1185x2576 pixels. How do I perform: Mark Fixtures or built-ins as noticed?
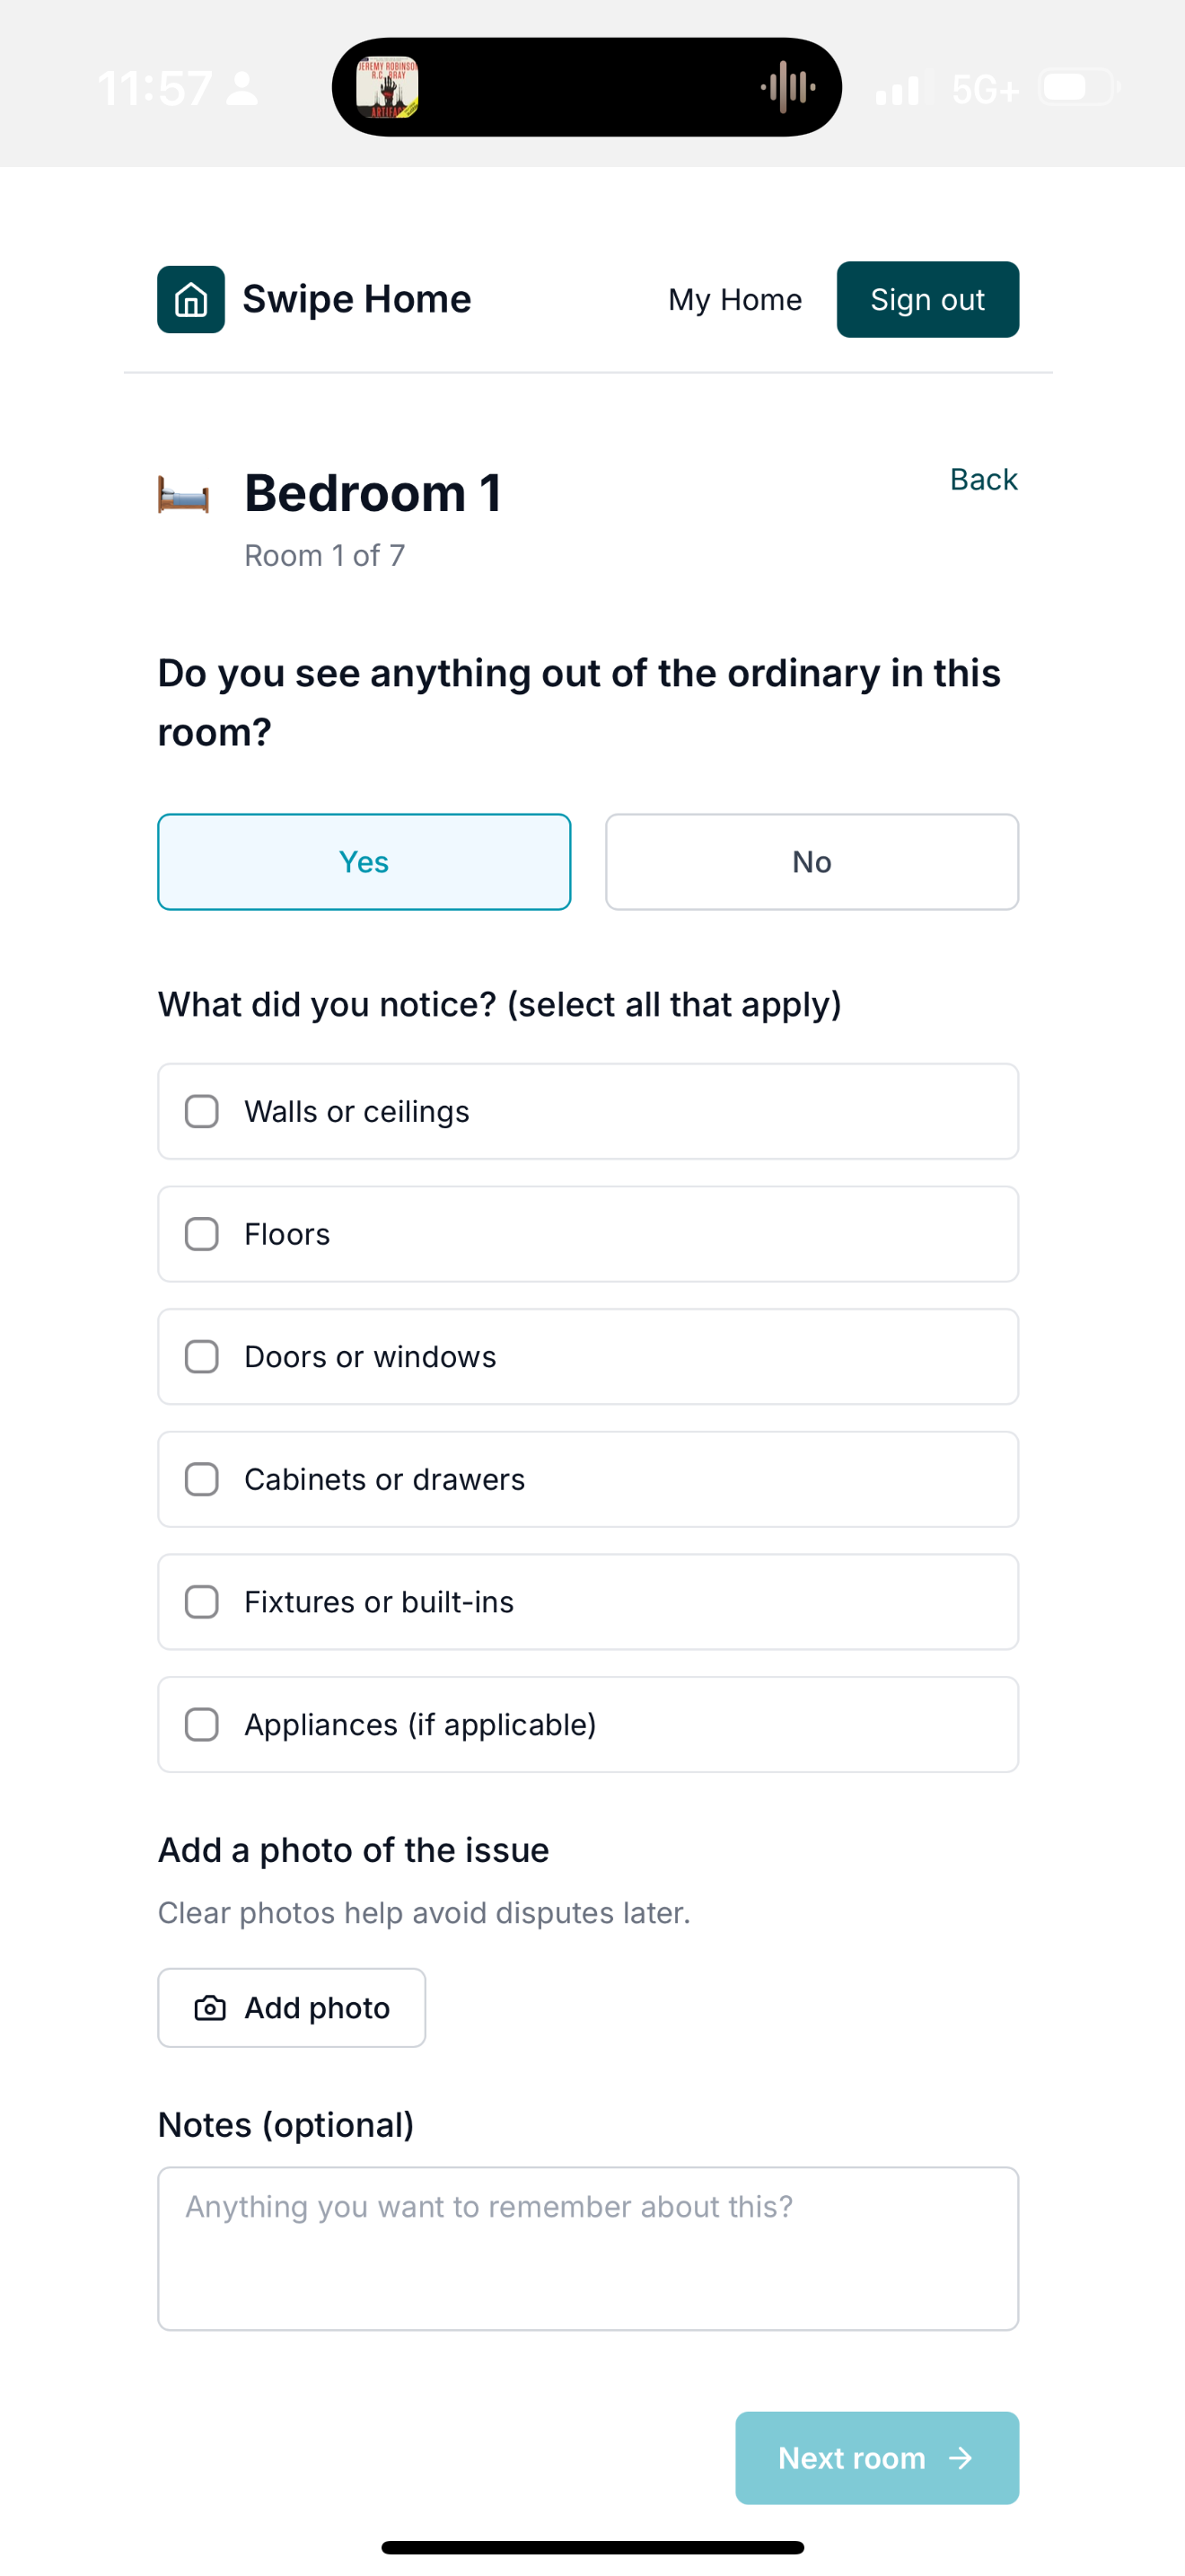(x=202, y=1602)
